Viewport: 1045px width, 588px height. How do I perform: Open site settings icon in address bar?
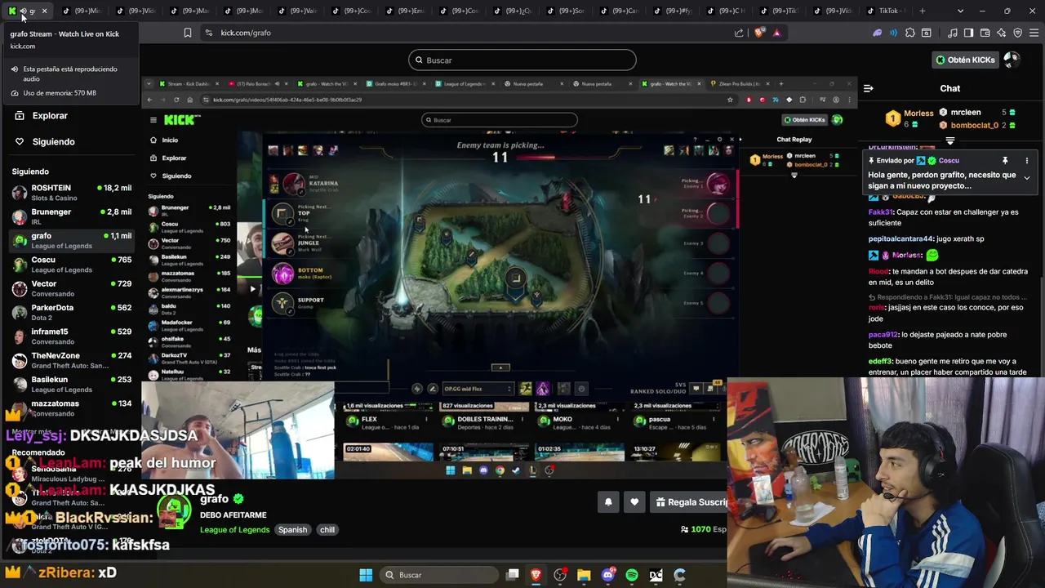(208, 33)
